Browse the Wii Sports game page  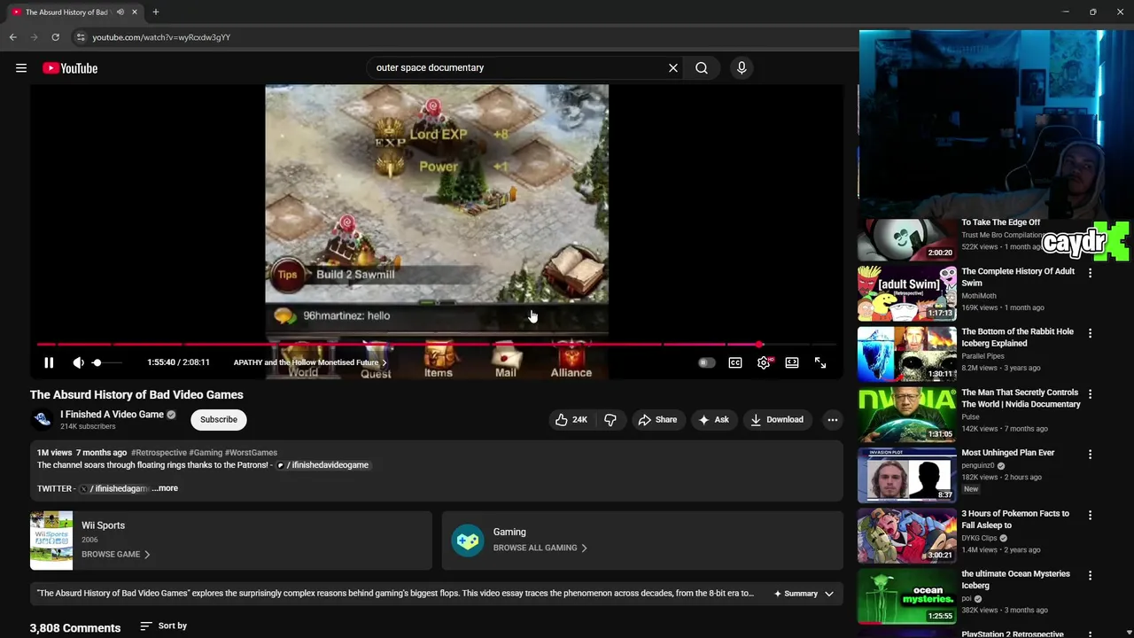[x=115, y=555]
